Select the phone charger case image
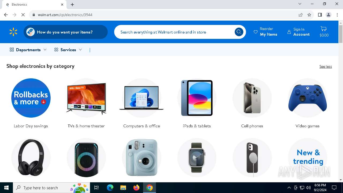 [x=252, y=158]
